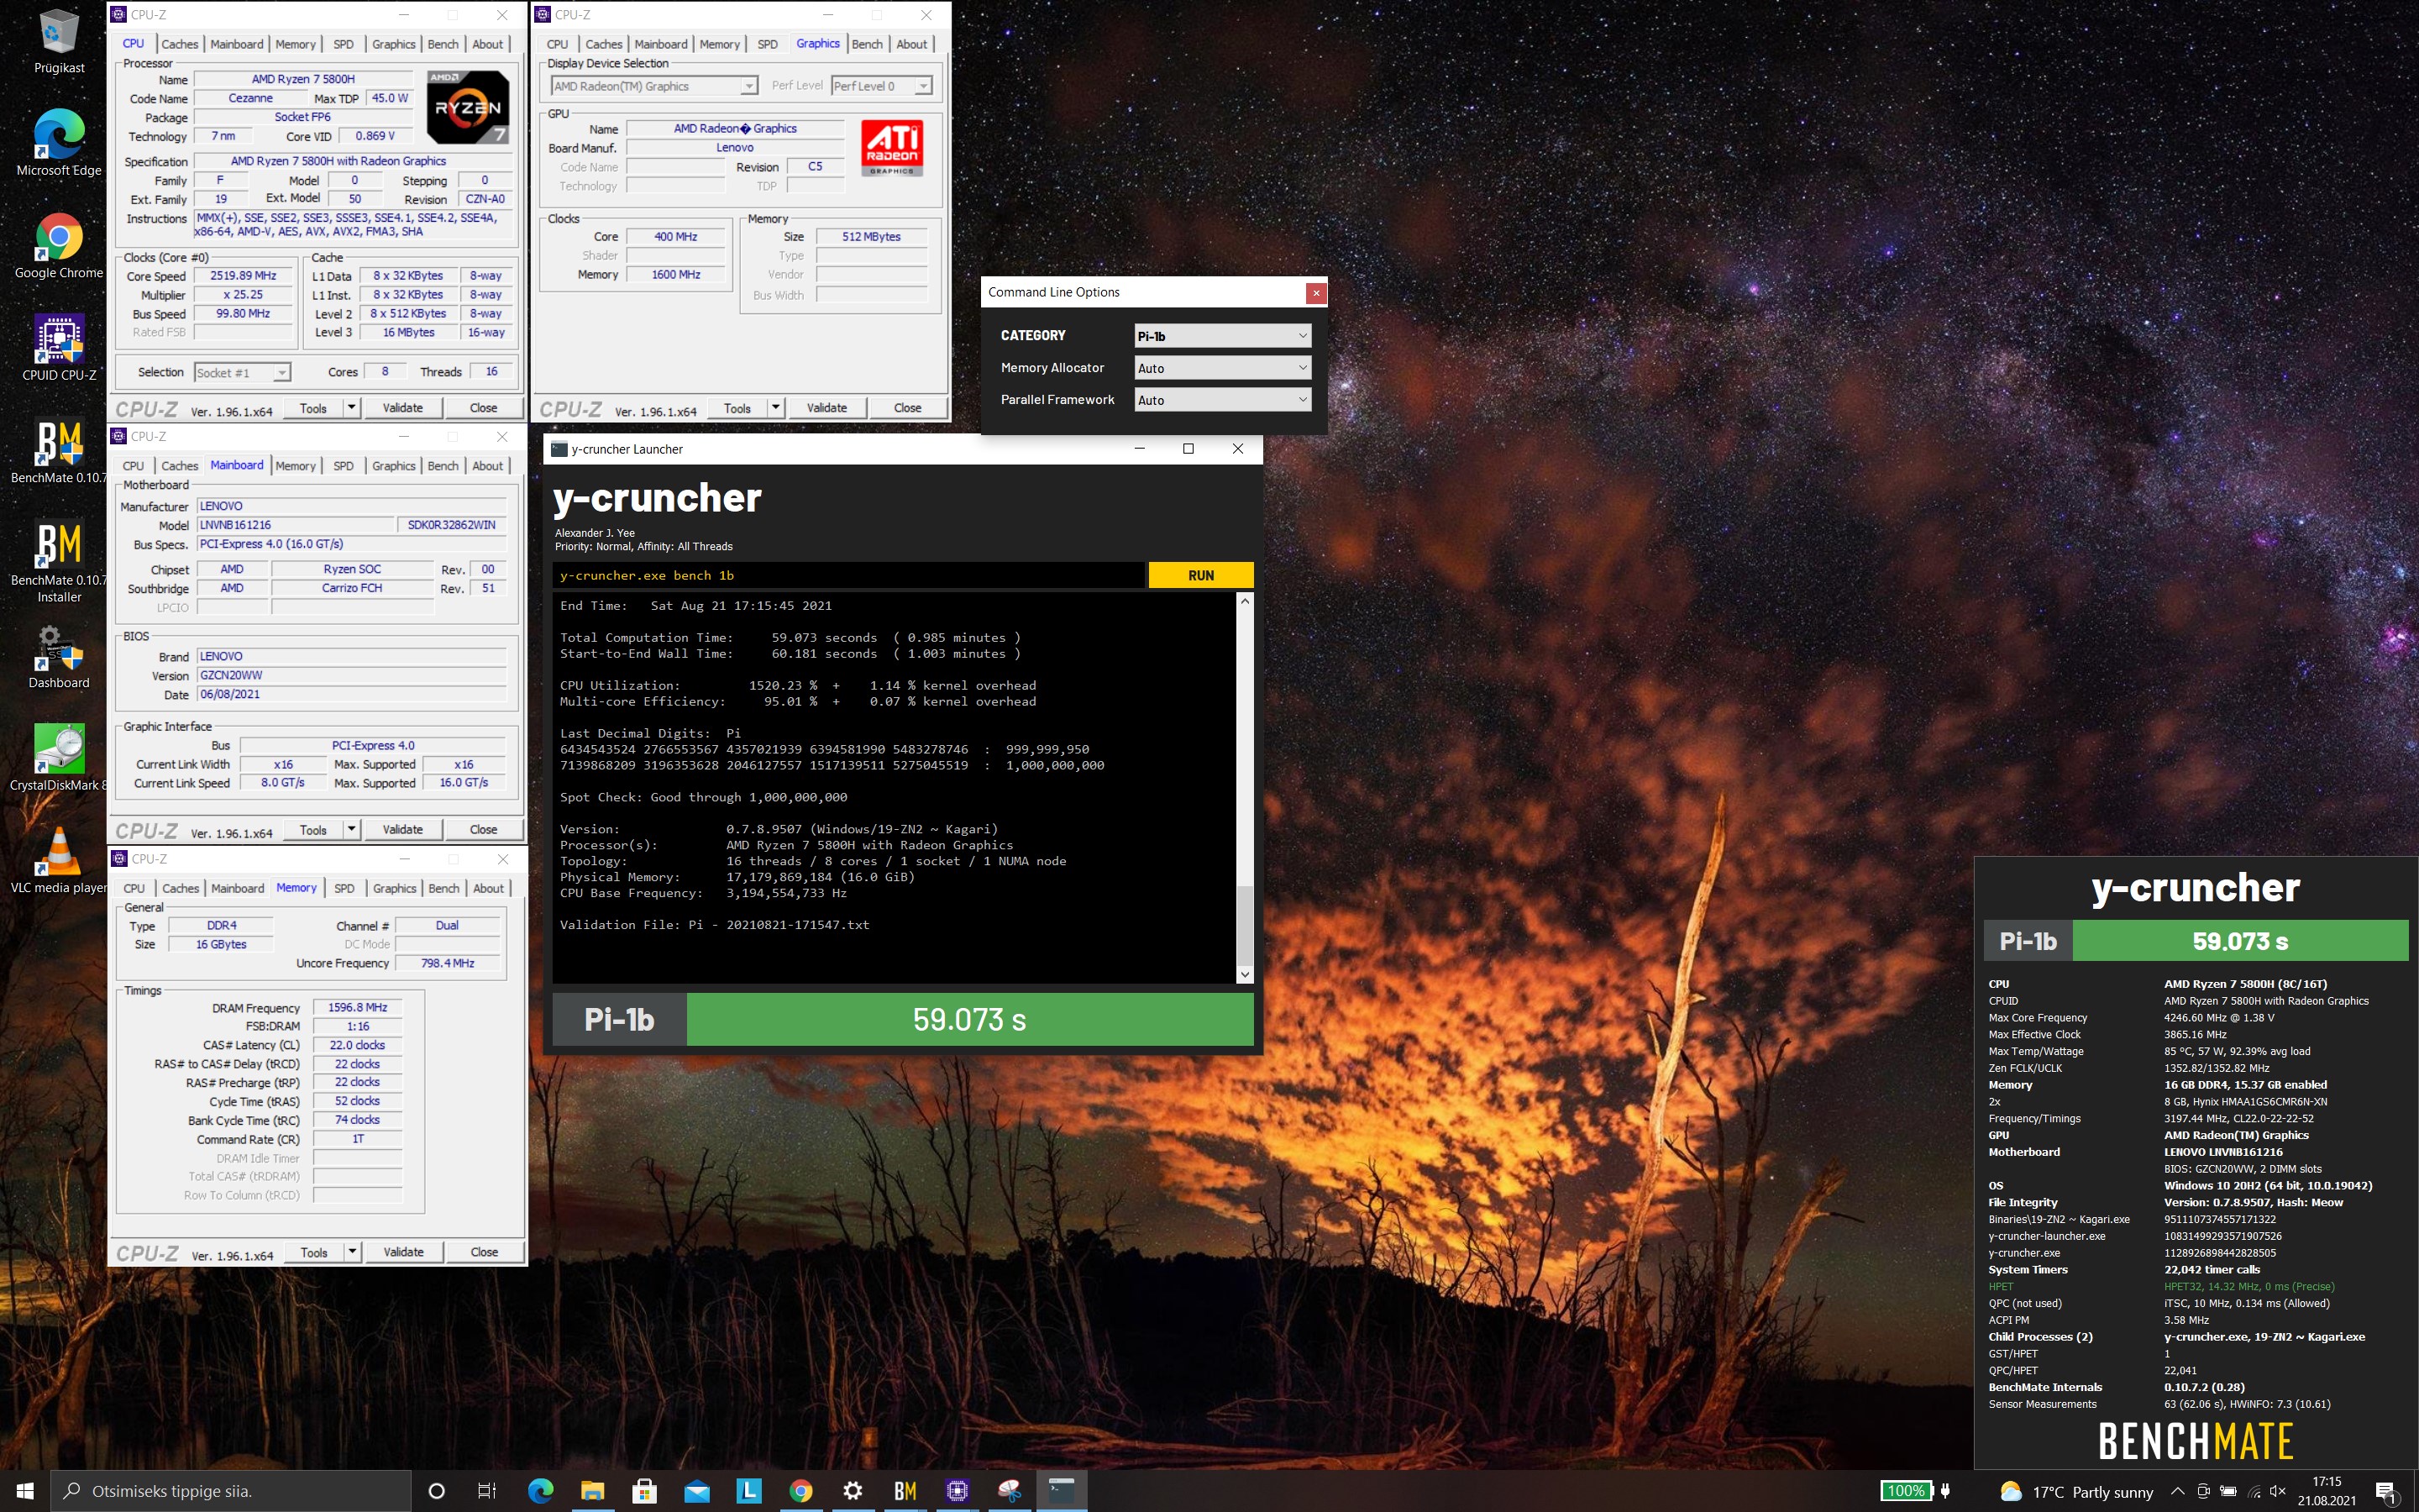Screen dimensions: 2419x1512
Task: Open the Display Device Selection dropdown
Action: click(x=653, y=86)
